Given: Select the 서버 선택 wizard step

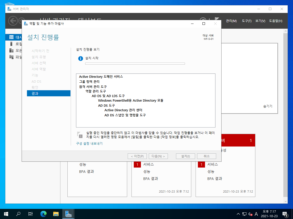Looking at the screenshot, I should (39, 63).
